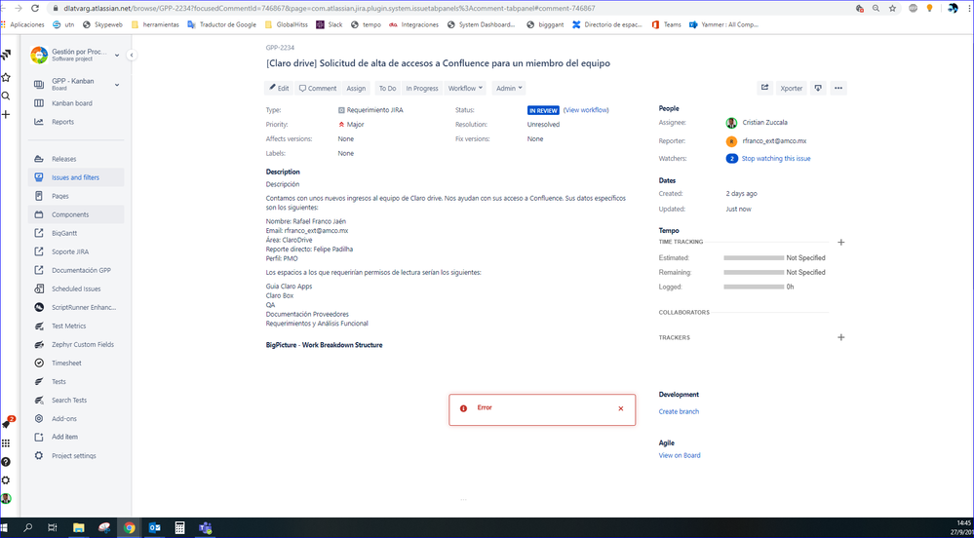Viewport: 974px width, 538px height.
Task: Click the GPP-2234 issue key link
Action: (280, 48)
